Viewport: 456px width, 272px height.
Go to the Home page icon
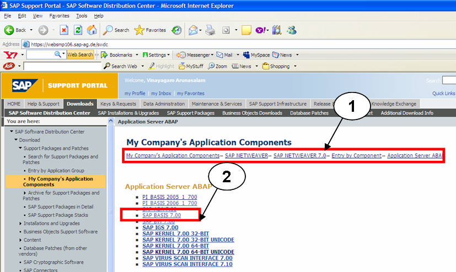tap(92, 30)
